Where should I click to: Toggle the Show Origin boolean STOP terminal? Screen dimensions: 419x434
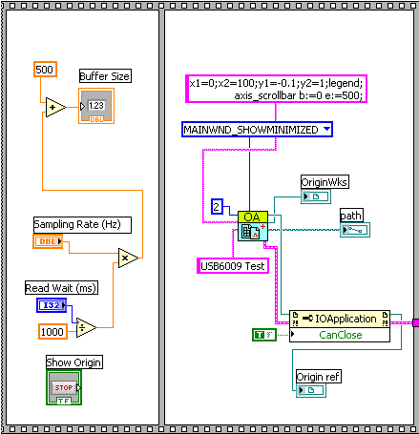64,387
